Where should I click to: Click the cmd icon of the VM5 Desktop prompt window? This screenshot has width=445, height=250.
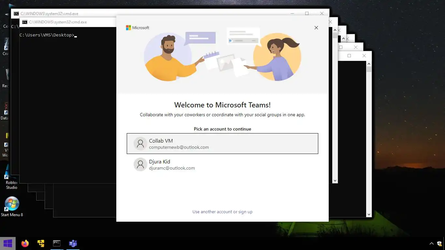click(24, 22)
